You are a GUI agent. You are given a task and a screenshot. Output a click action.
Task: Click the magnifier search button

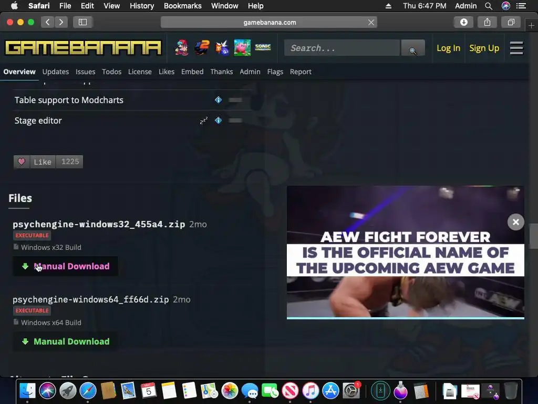[413, 48]
